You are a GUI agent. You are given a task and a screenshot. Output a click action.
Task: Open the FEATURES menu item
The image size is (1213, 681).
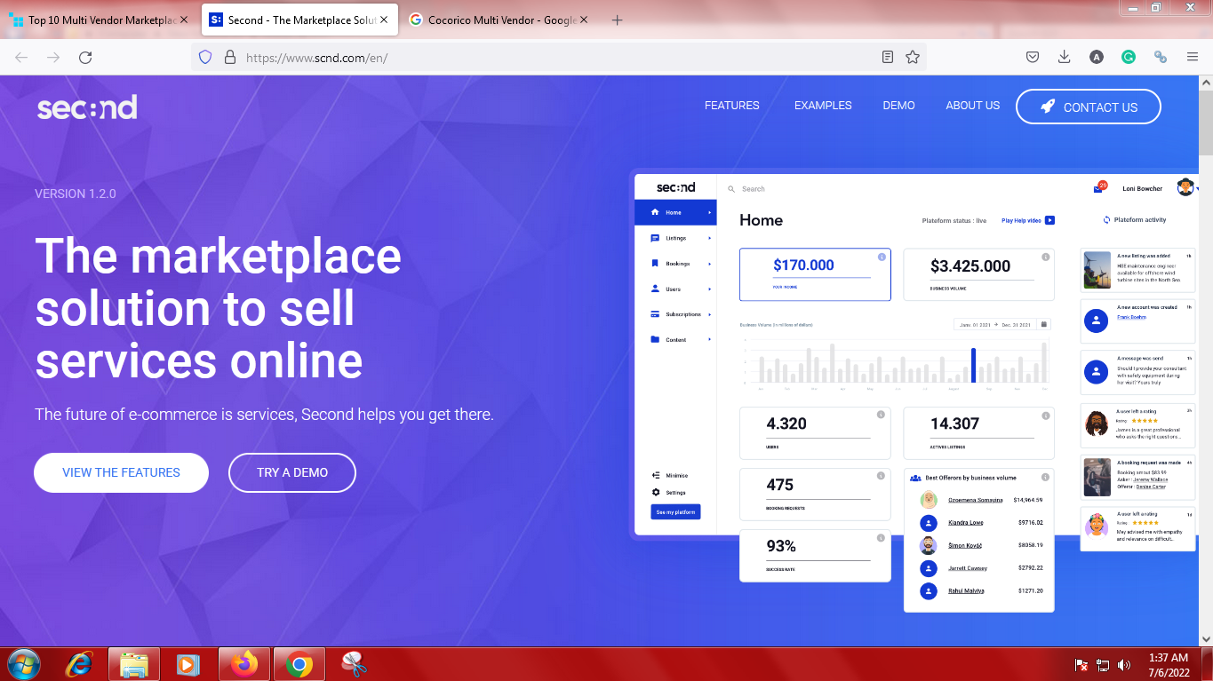point(732,105)
